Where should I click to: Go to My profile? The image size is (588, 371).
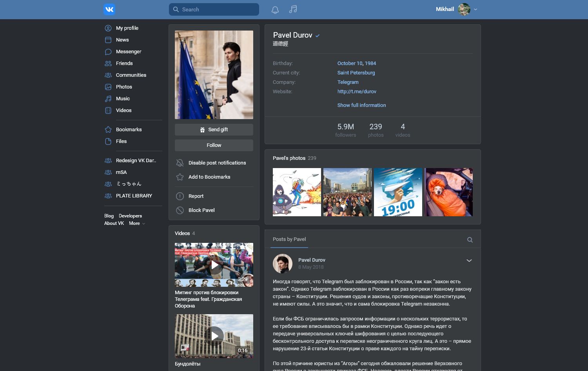tap(127, 28)
